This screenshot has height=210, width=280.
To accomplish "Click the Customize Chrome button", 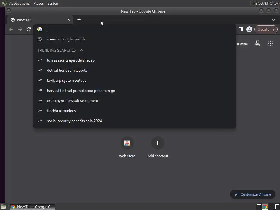I will coord(252,194).
